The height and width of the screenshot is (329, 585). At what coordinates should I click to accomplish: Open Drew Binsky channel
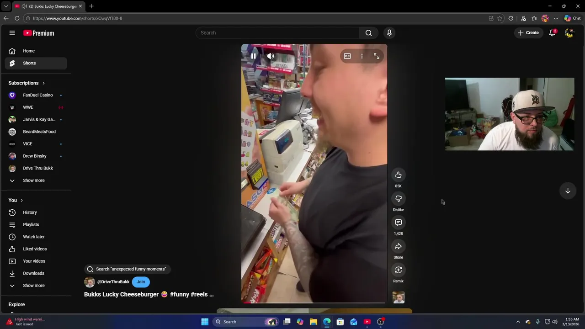click(x=36, y=156)
